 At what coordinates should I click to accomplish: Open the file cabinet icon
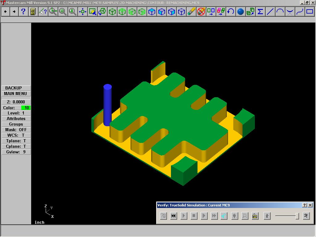33,12
